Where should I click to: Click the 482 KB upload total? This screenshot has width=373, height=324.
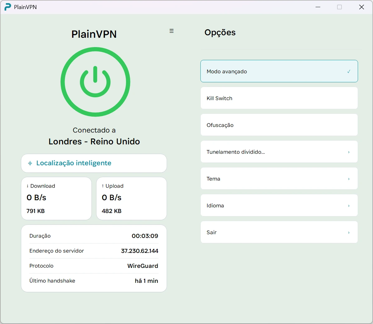click(x=111, y=211)
